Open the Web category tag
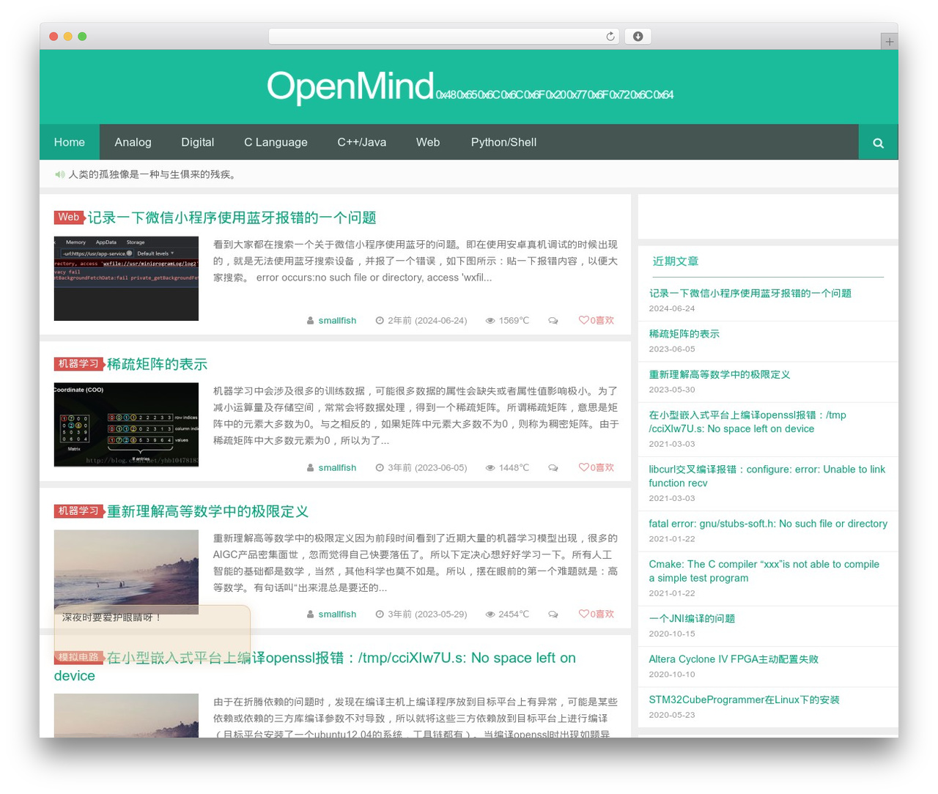Screen dimensions: 938x794 click(x=68, y=218)
